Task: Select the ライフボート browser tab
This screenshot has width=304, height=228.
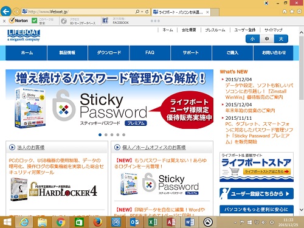Action: (x=181, y=12)
